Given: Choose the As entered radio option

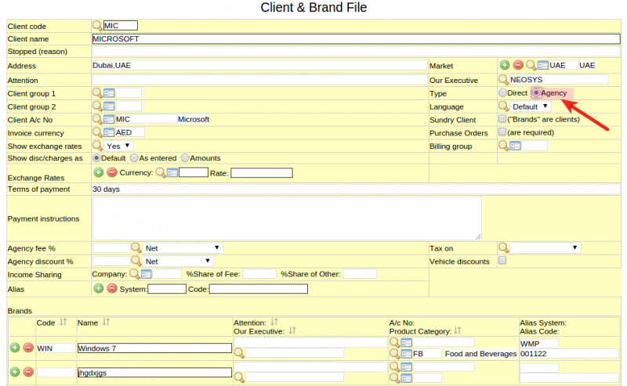Looking at the screenshot, I should coord(134,158).
